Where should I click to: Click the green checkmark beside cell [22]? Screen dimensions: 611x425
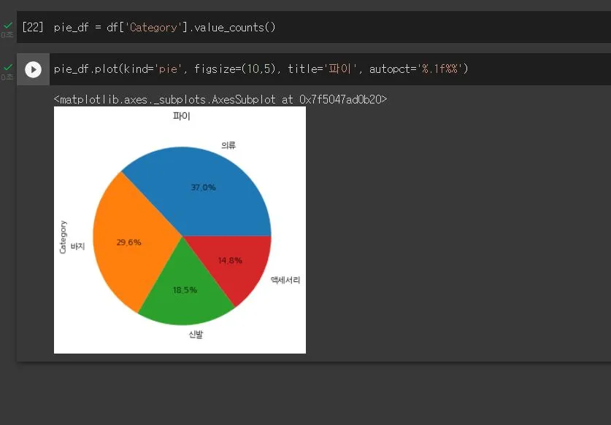[8, 26]
